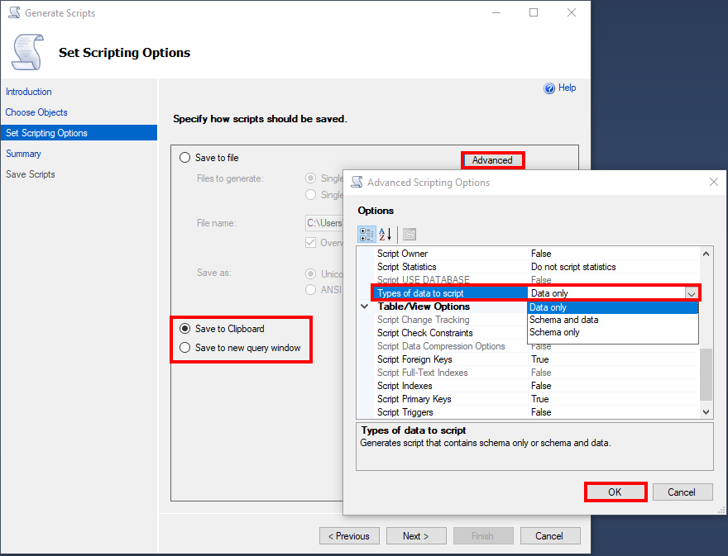Click the Alphabetical sort icon
The width and height of the screenshot is (728, 556).
(386, 235)
